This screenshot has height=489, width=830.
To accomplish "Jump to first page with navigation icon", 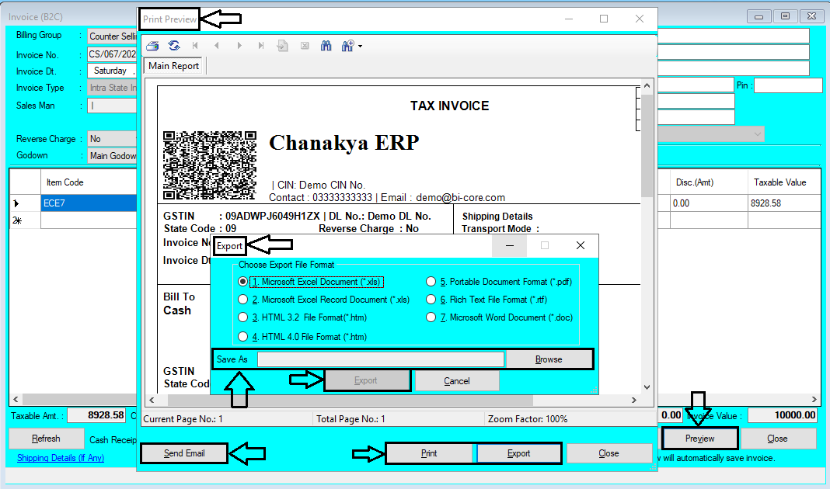I will click(x=195, y=46).
